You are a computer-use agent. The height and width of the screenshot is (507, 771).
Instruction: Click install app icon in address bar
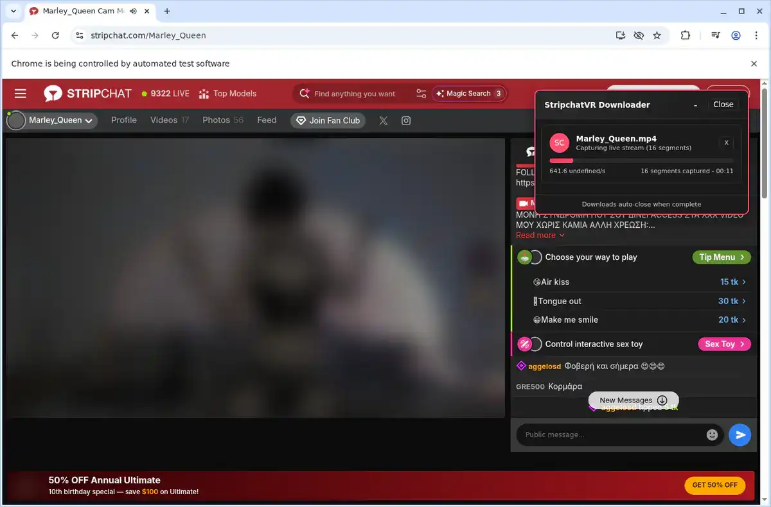coord(621,35)
